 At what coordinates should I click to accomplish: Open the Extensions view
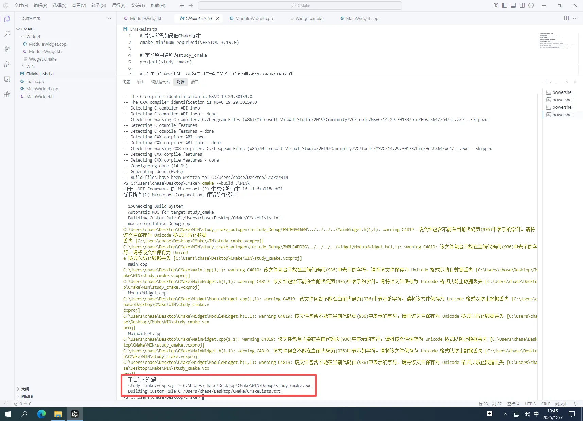(x=7, y=94)
